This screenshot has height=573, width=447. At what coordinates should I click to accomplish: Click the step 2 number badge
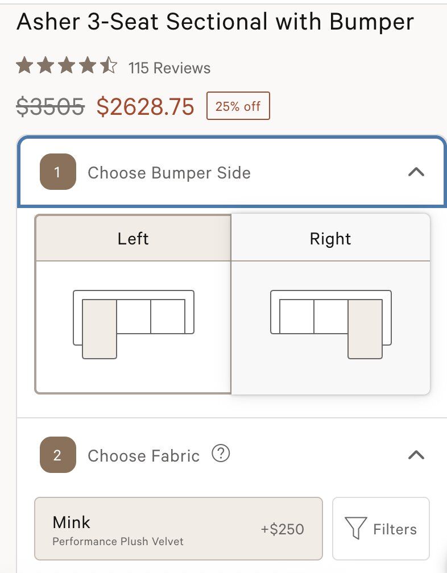pos(57,455)
